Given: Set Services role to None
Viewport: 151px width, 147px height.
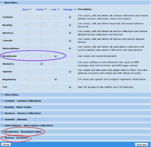Looking at the screenshot, I should click(27, 33).
